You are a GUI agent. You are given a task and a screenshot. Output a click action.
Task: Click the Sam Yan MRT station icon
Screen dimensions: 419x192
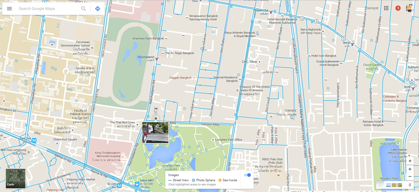coord(34,140)
